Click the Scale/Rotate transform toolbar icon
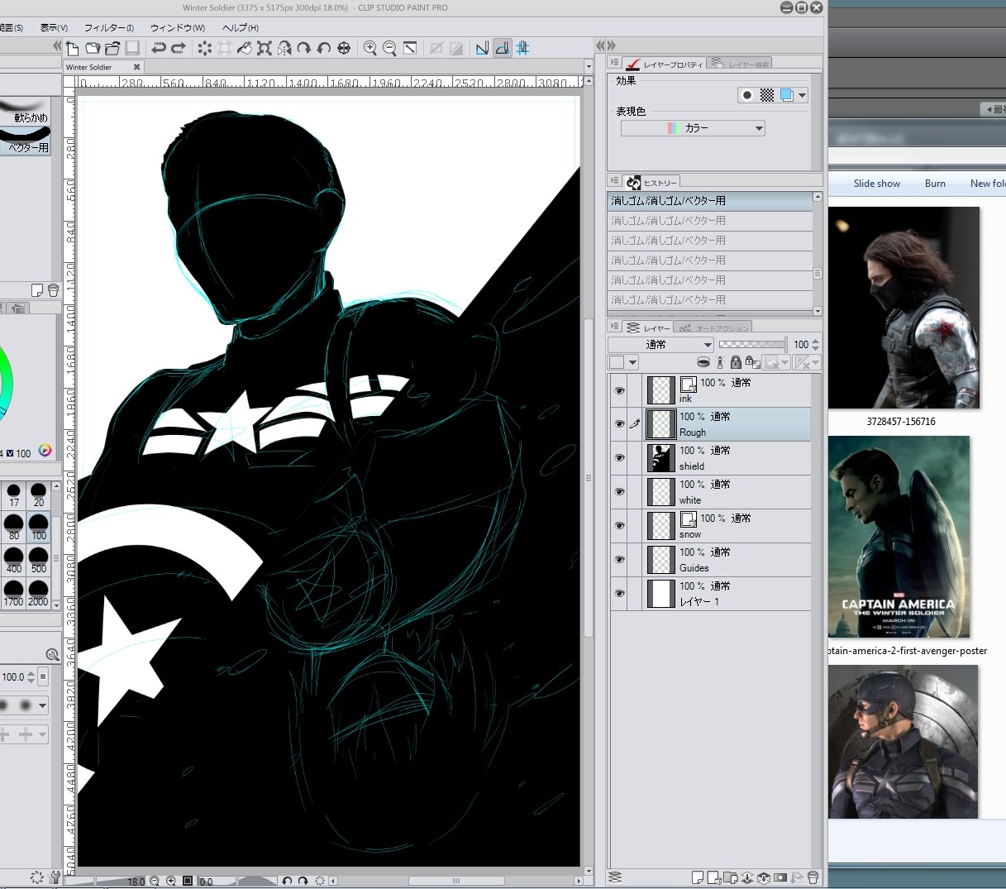This screenshot has height=889, width=1006. [264, 49]
